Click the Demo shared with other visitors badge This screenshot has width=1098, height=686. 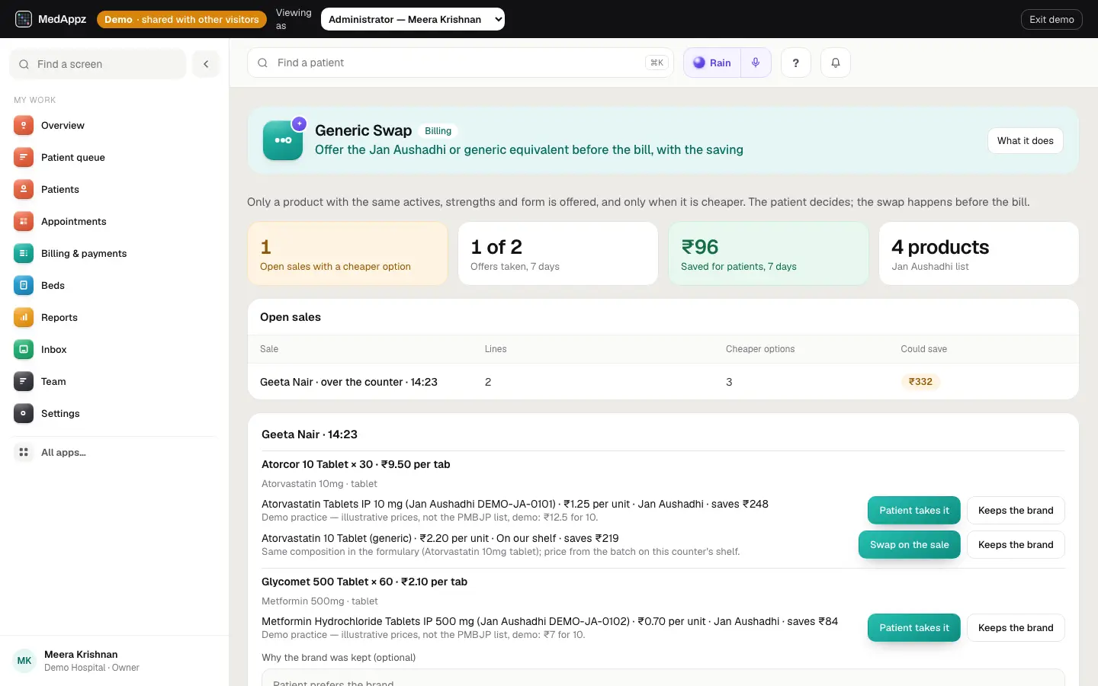pos(181,19)
